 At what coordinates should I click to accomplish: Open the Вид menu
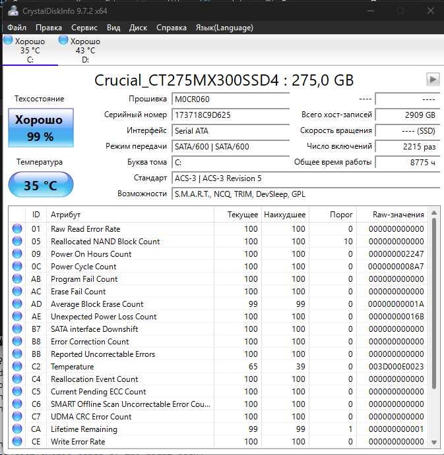(113, 28)
